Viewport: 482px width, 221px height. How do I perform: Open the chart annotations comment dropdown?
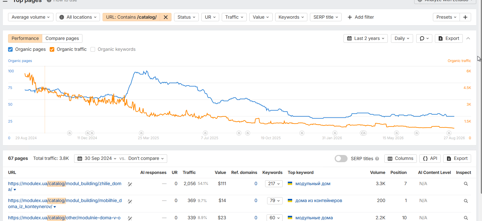[x=424, y=38]
